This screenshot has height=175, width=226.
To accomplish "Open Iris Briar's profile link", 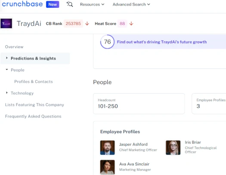I will 193,142.
